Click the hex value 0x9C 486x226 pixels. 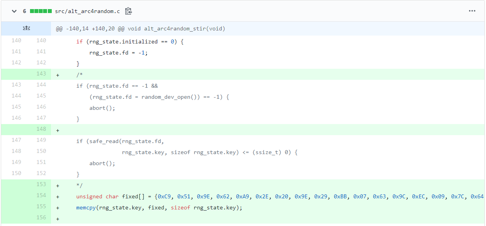pyautogui.click(x=399, y=196)
